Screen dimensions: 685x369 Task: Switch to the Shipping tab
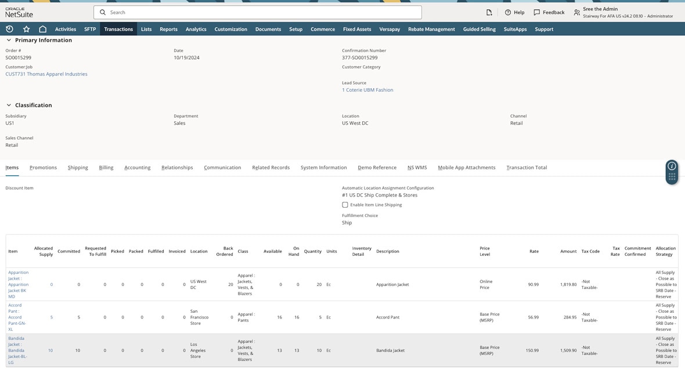[x=78, y=168]
